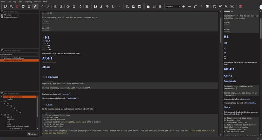The width and height of the screenshot is (262, 140).
Task: Collapse Markdown Cheatsheet in navigation tree
Action: (2, 97)
